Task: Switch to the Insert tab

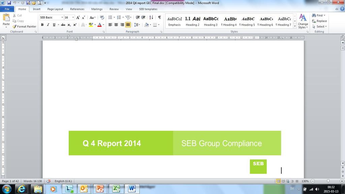Action: [36, 9]
